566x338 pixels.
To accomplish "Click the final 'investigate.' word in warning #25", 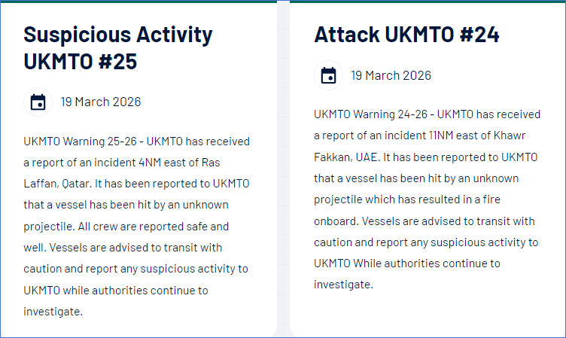I will tap(53, 311).
